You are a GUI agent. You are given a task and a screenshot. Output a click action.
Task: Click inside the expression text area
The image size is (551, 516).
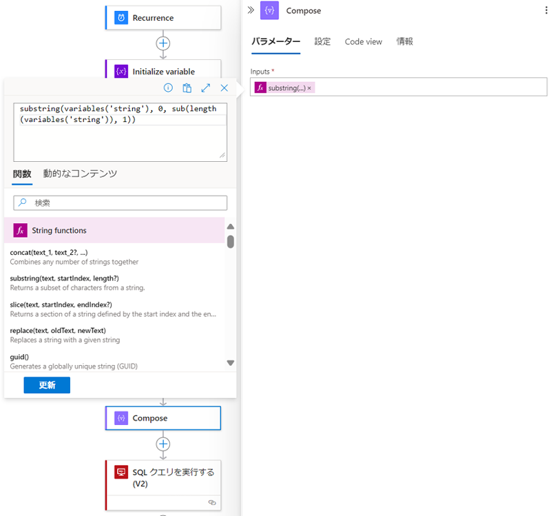click(x=120, y=132)
